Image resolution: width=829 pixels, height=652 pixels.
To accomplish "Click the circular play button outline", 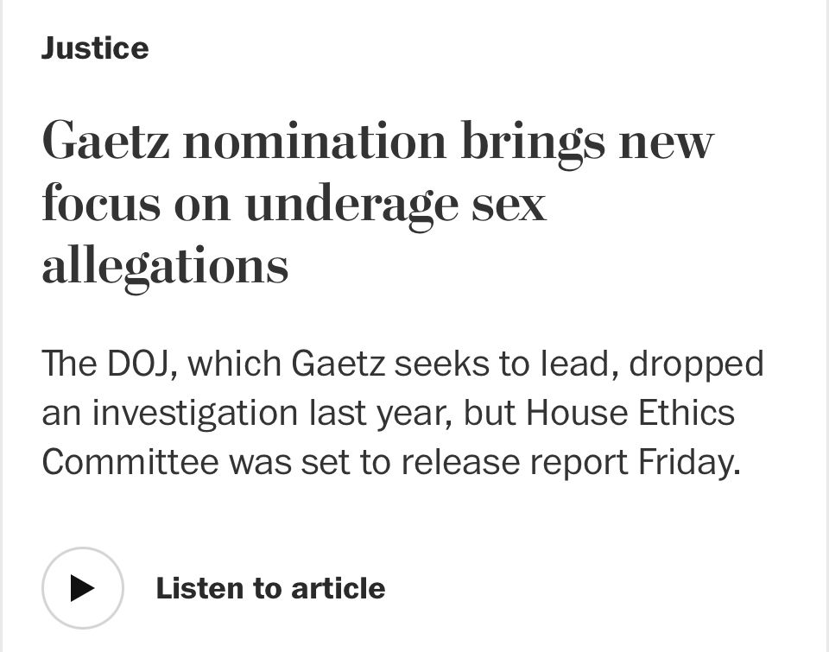I will (x=83, y=588).
